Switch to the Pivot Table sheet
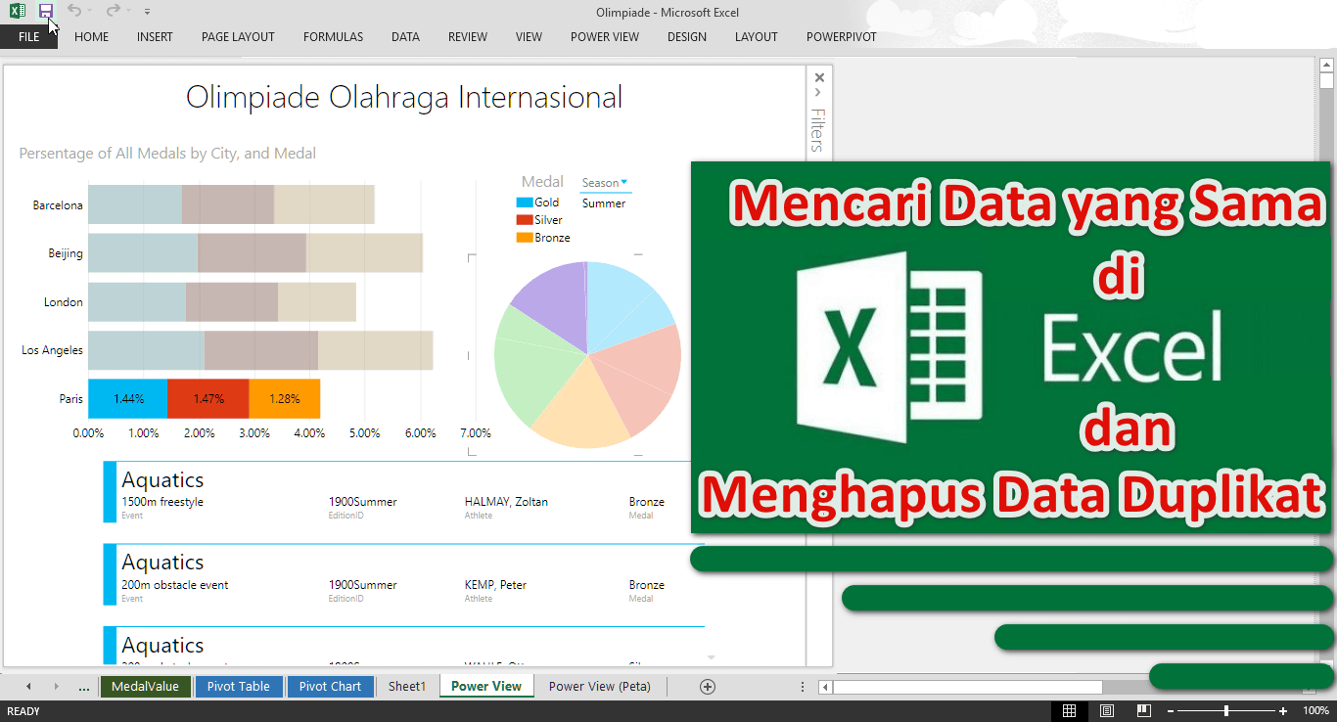 pos(238,687)
